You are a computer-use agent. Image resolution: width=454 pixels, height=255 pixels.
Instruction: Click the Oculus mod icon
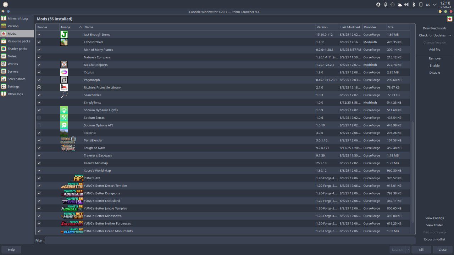pyautogui.click(x=64, y=72)
